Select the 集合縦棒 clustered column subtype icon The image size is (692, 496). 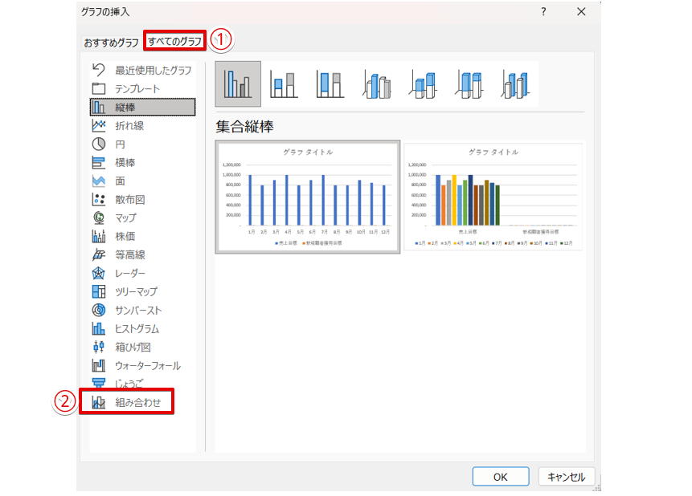click(x=238, y=84)
